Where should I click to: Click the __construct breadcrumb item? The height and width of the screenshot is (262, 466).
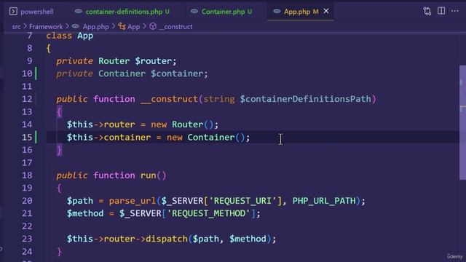175,27
